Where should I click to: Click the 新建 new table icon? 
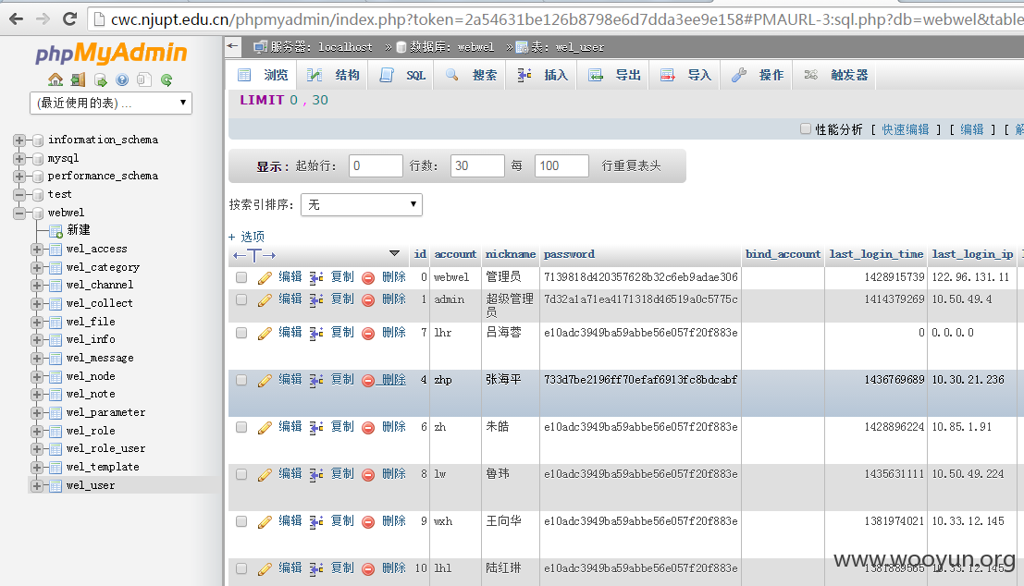(x=56, y=230)
